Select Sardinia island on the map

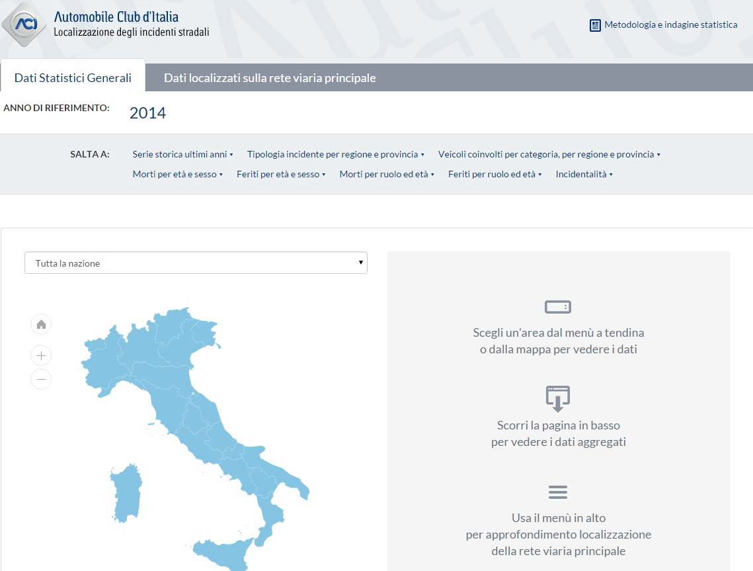127,493
